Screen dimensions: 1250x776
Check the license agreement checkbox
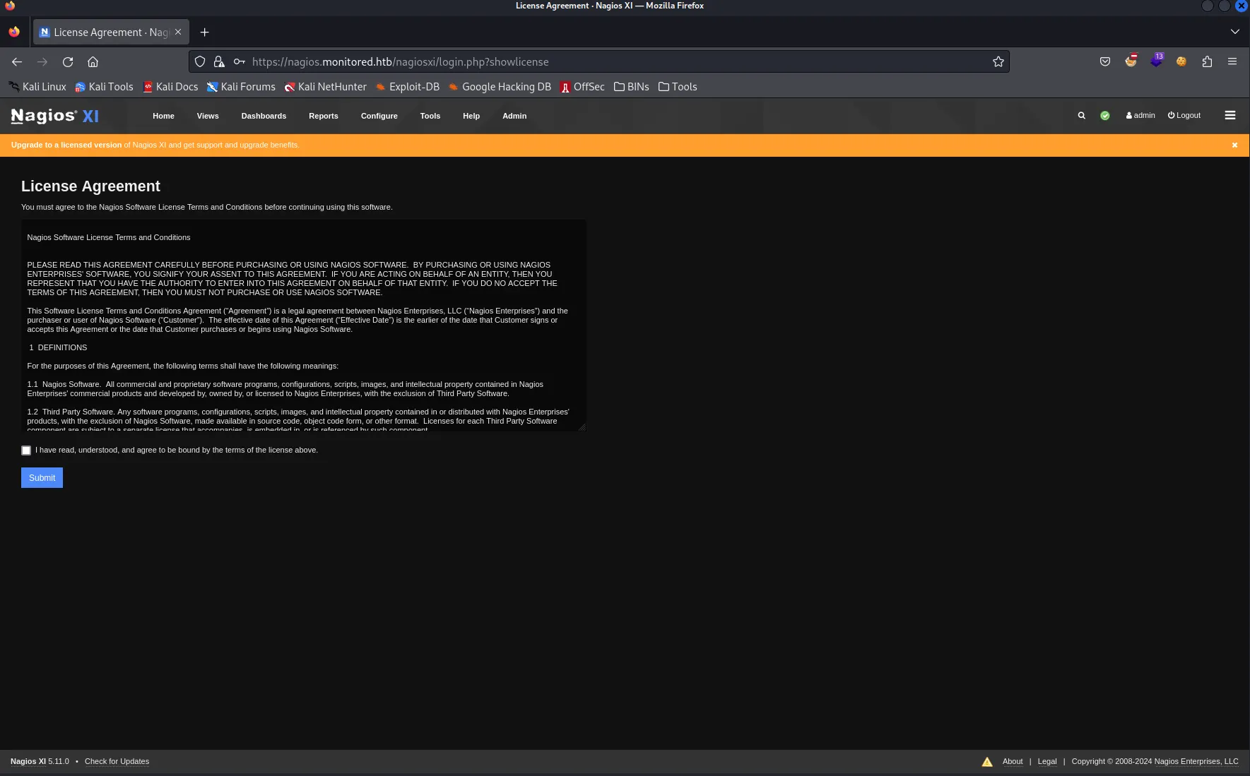26,450
